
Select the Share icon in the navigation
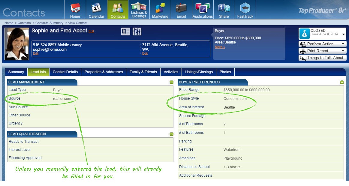pos(224,9)
